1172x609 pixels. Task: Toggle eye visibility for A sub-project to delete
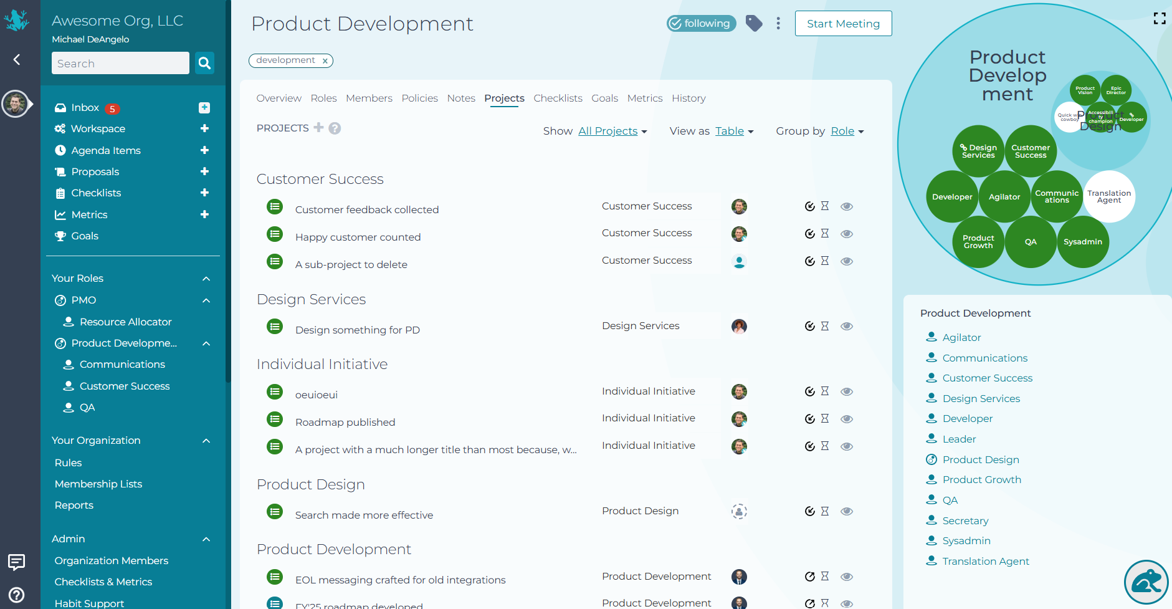tap(847, 261)
